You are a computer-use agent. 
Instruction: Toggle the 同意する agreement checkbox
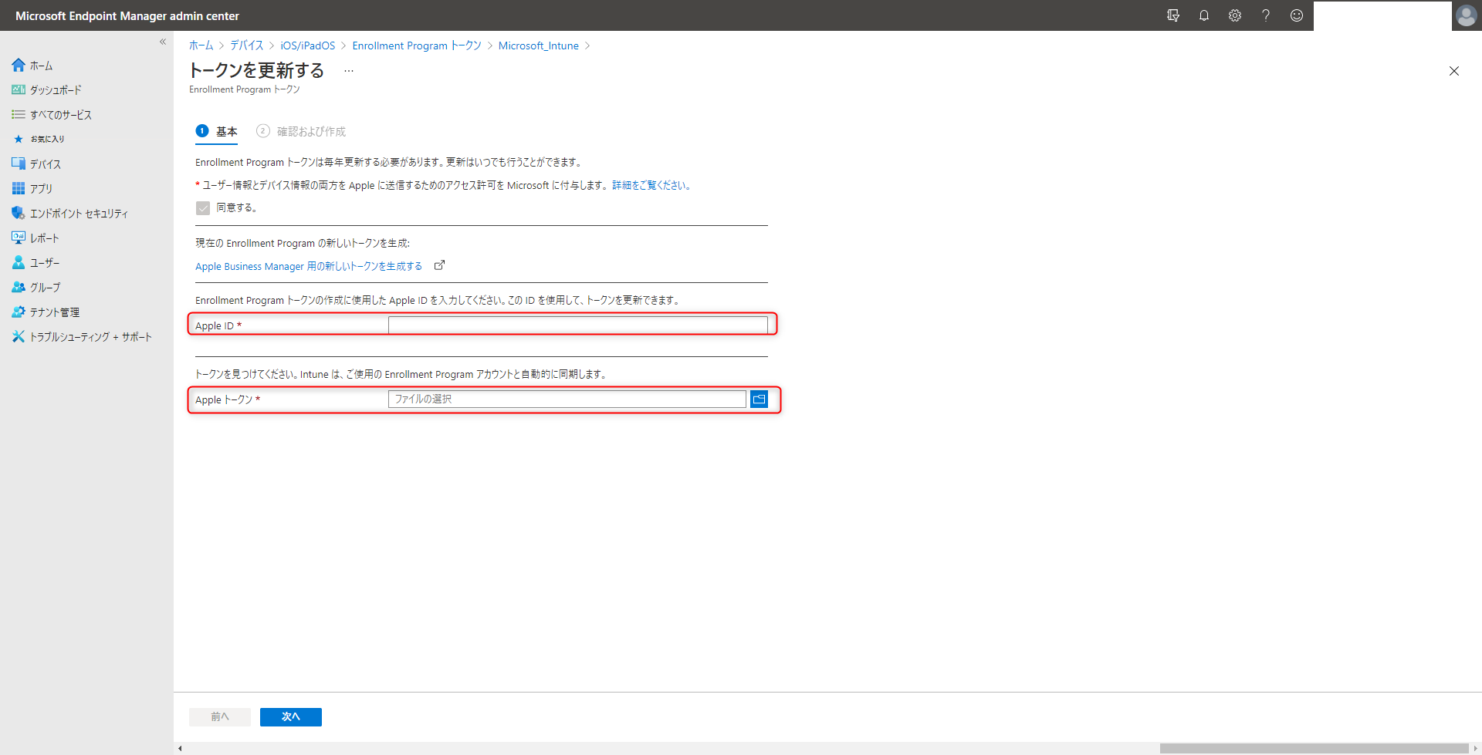202,207
